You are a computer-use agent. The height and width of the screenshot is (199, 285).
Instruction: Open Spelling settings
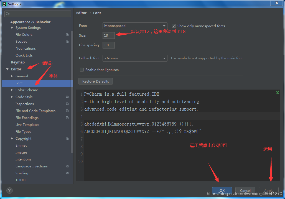pos(22,173)
